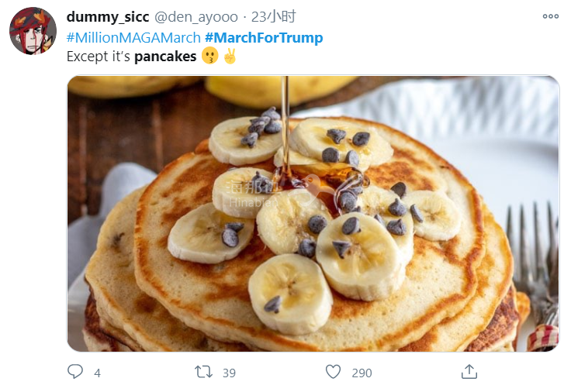Retweet using the arrows icon
Viewport: 564px width, 385px height.
(203, 372)
